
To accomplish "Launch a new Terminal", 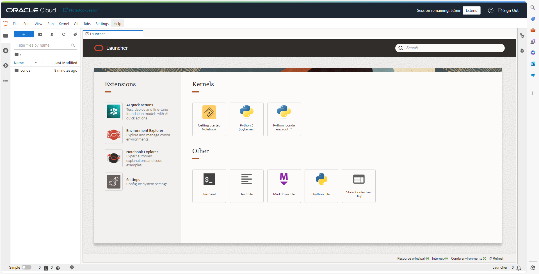I will (209, 186).
